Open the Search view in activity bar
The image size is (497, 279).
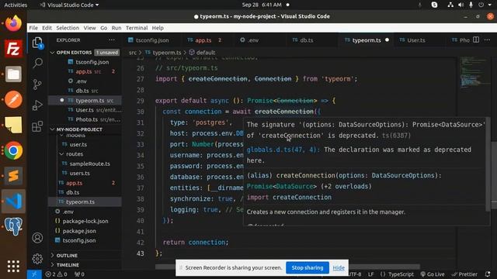coord(37,64)
